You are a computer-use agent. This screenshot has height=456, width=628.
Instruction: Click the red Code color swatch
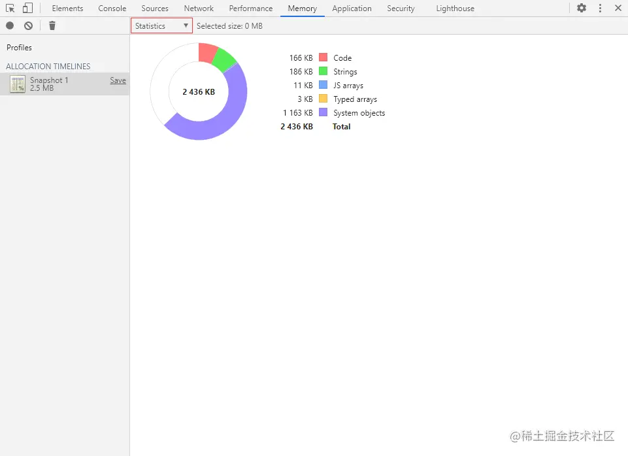coord(323,57)
